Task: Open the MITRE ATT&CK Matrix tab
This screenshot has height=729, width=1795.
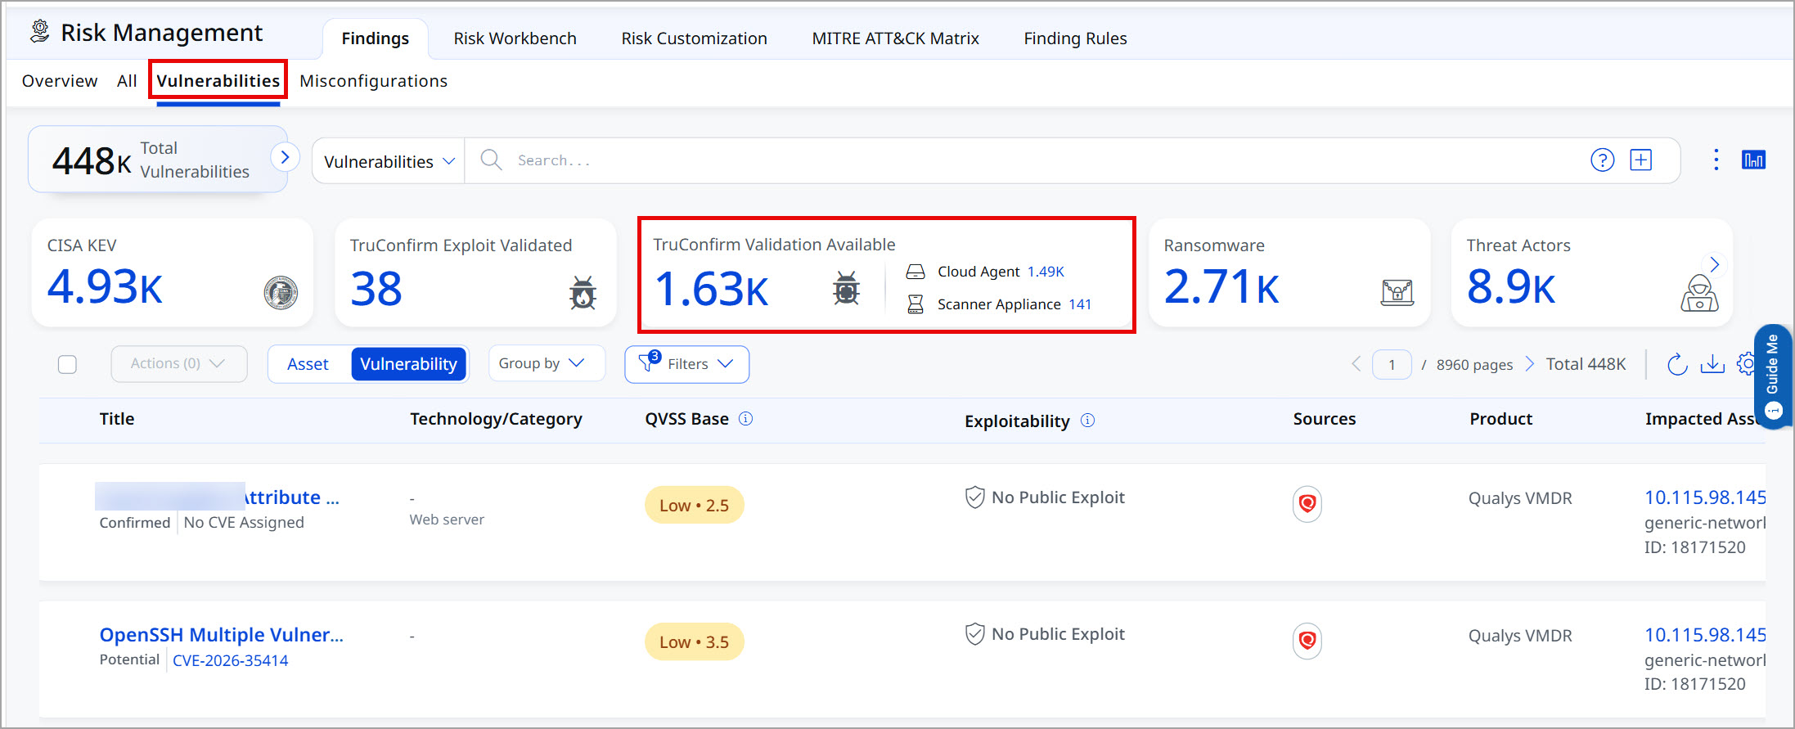Action: tap(895, 38)
